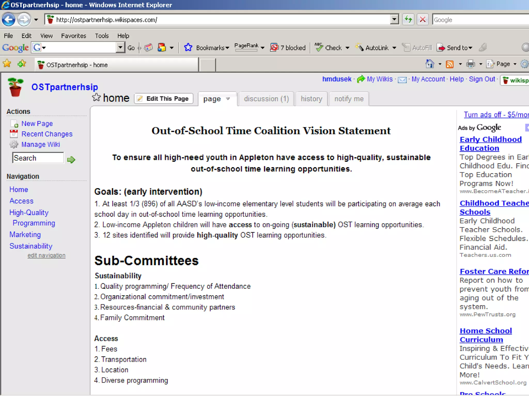Click the Print icon in command bar

(x=470, y=64)
